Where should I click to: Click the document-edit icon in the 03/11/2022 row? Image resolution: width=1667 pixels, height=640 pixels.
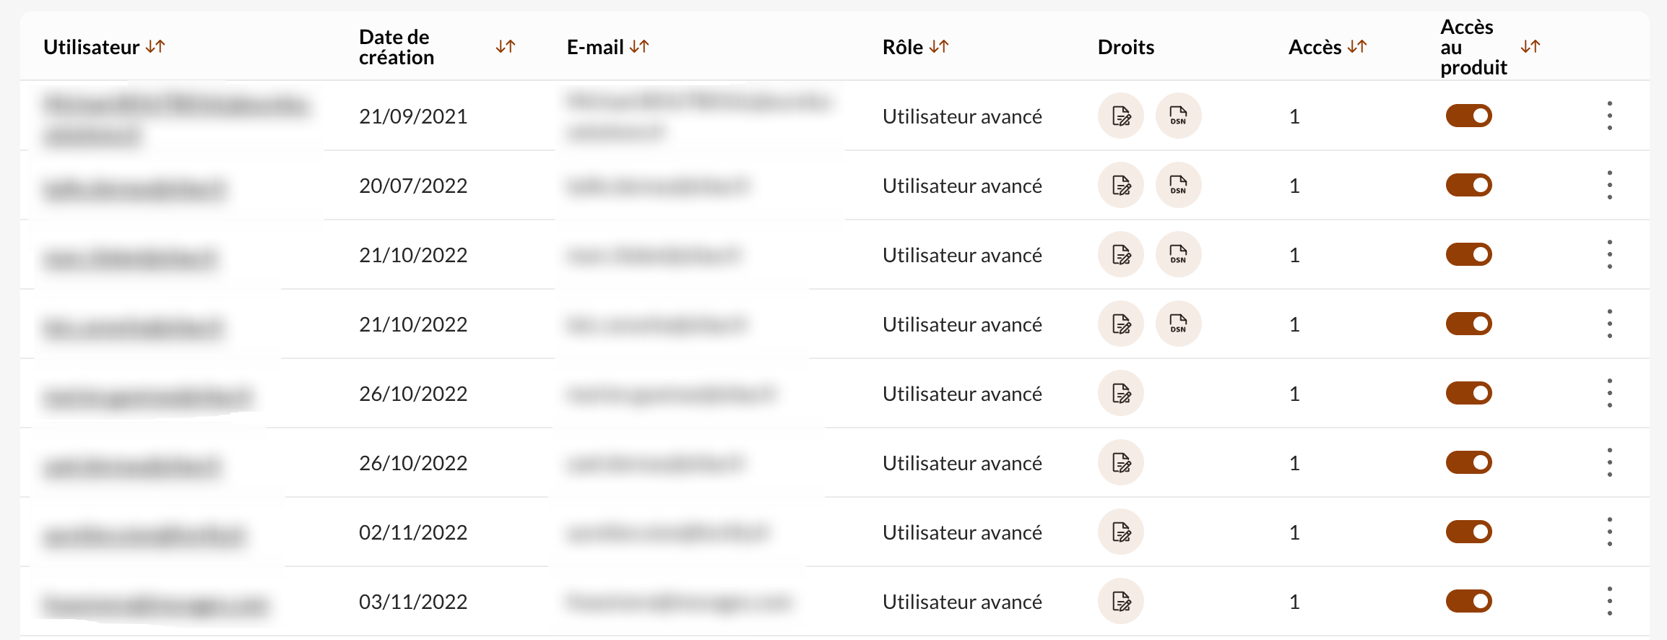click(1121, 601)
